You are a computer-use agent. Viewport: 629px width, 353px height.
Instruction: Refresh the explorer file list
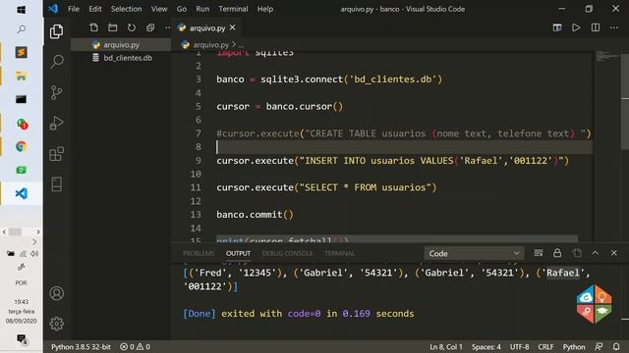click(132, 27)
